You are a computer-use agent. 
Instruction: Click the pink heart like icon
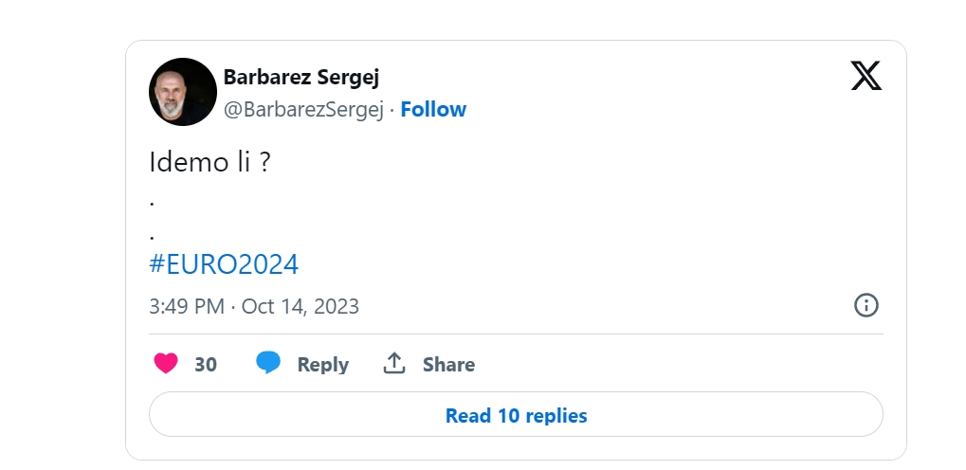tap(166, 364)
